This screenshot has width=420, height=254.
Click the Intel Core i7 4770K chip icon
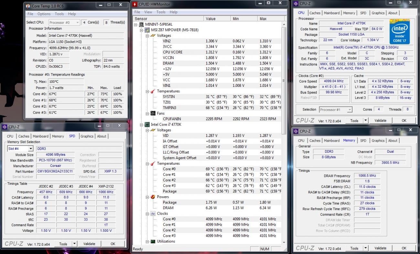tap(147, 125)
